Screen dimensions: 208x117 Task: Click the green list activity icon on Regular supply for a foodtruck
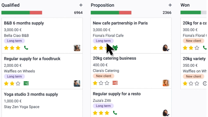pyautogui.click(x=26, y=83)
